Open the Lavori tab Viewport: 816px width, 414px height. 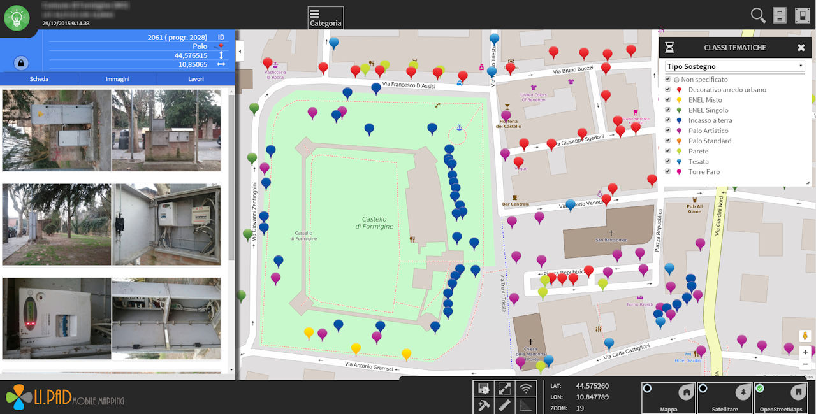point(196,79)
